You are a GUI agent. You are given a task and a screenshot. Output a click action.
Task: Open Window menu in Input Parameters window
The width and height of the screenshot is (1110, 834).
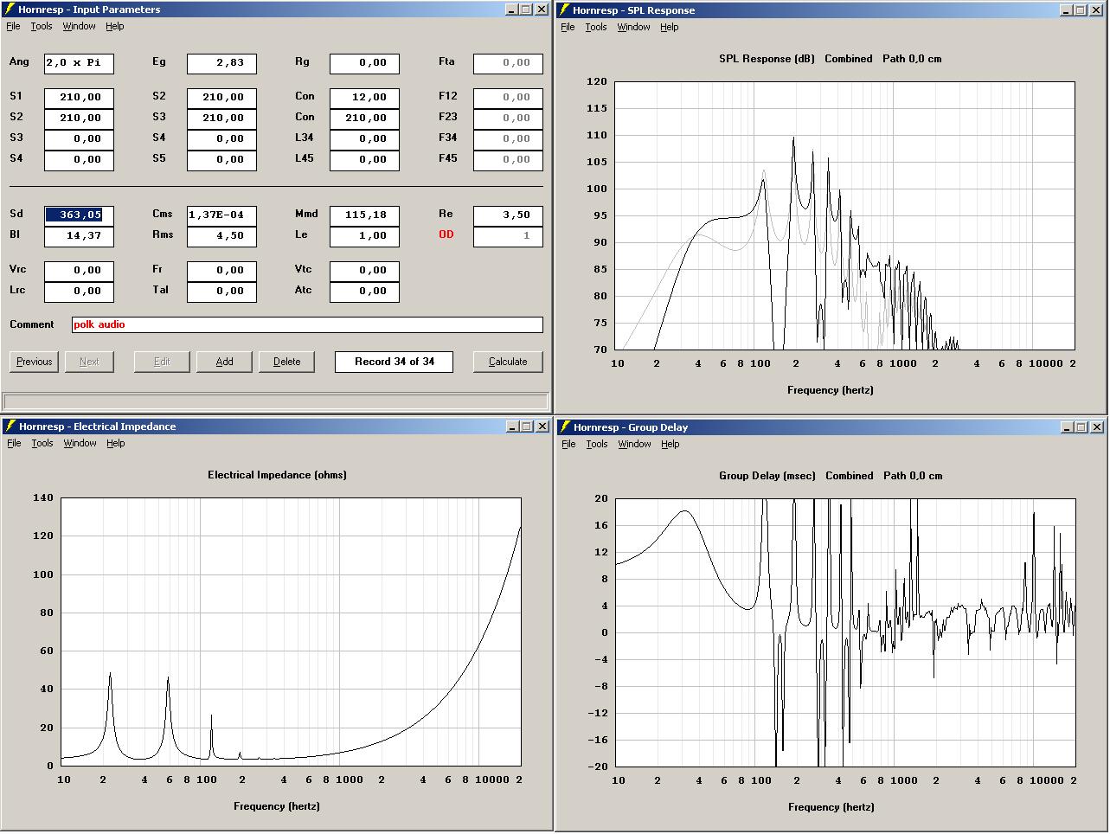tap(79, 26)
